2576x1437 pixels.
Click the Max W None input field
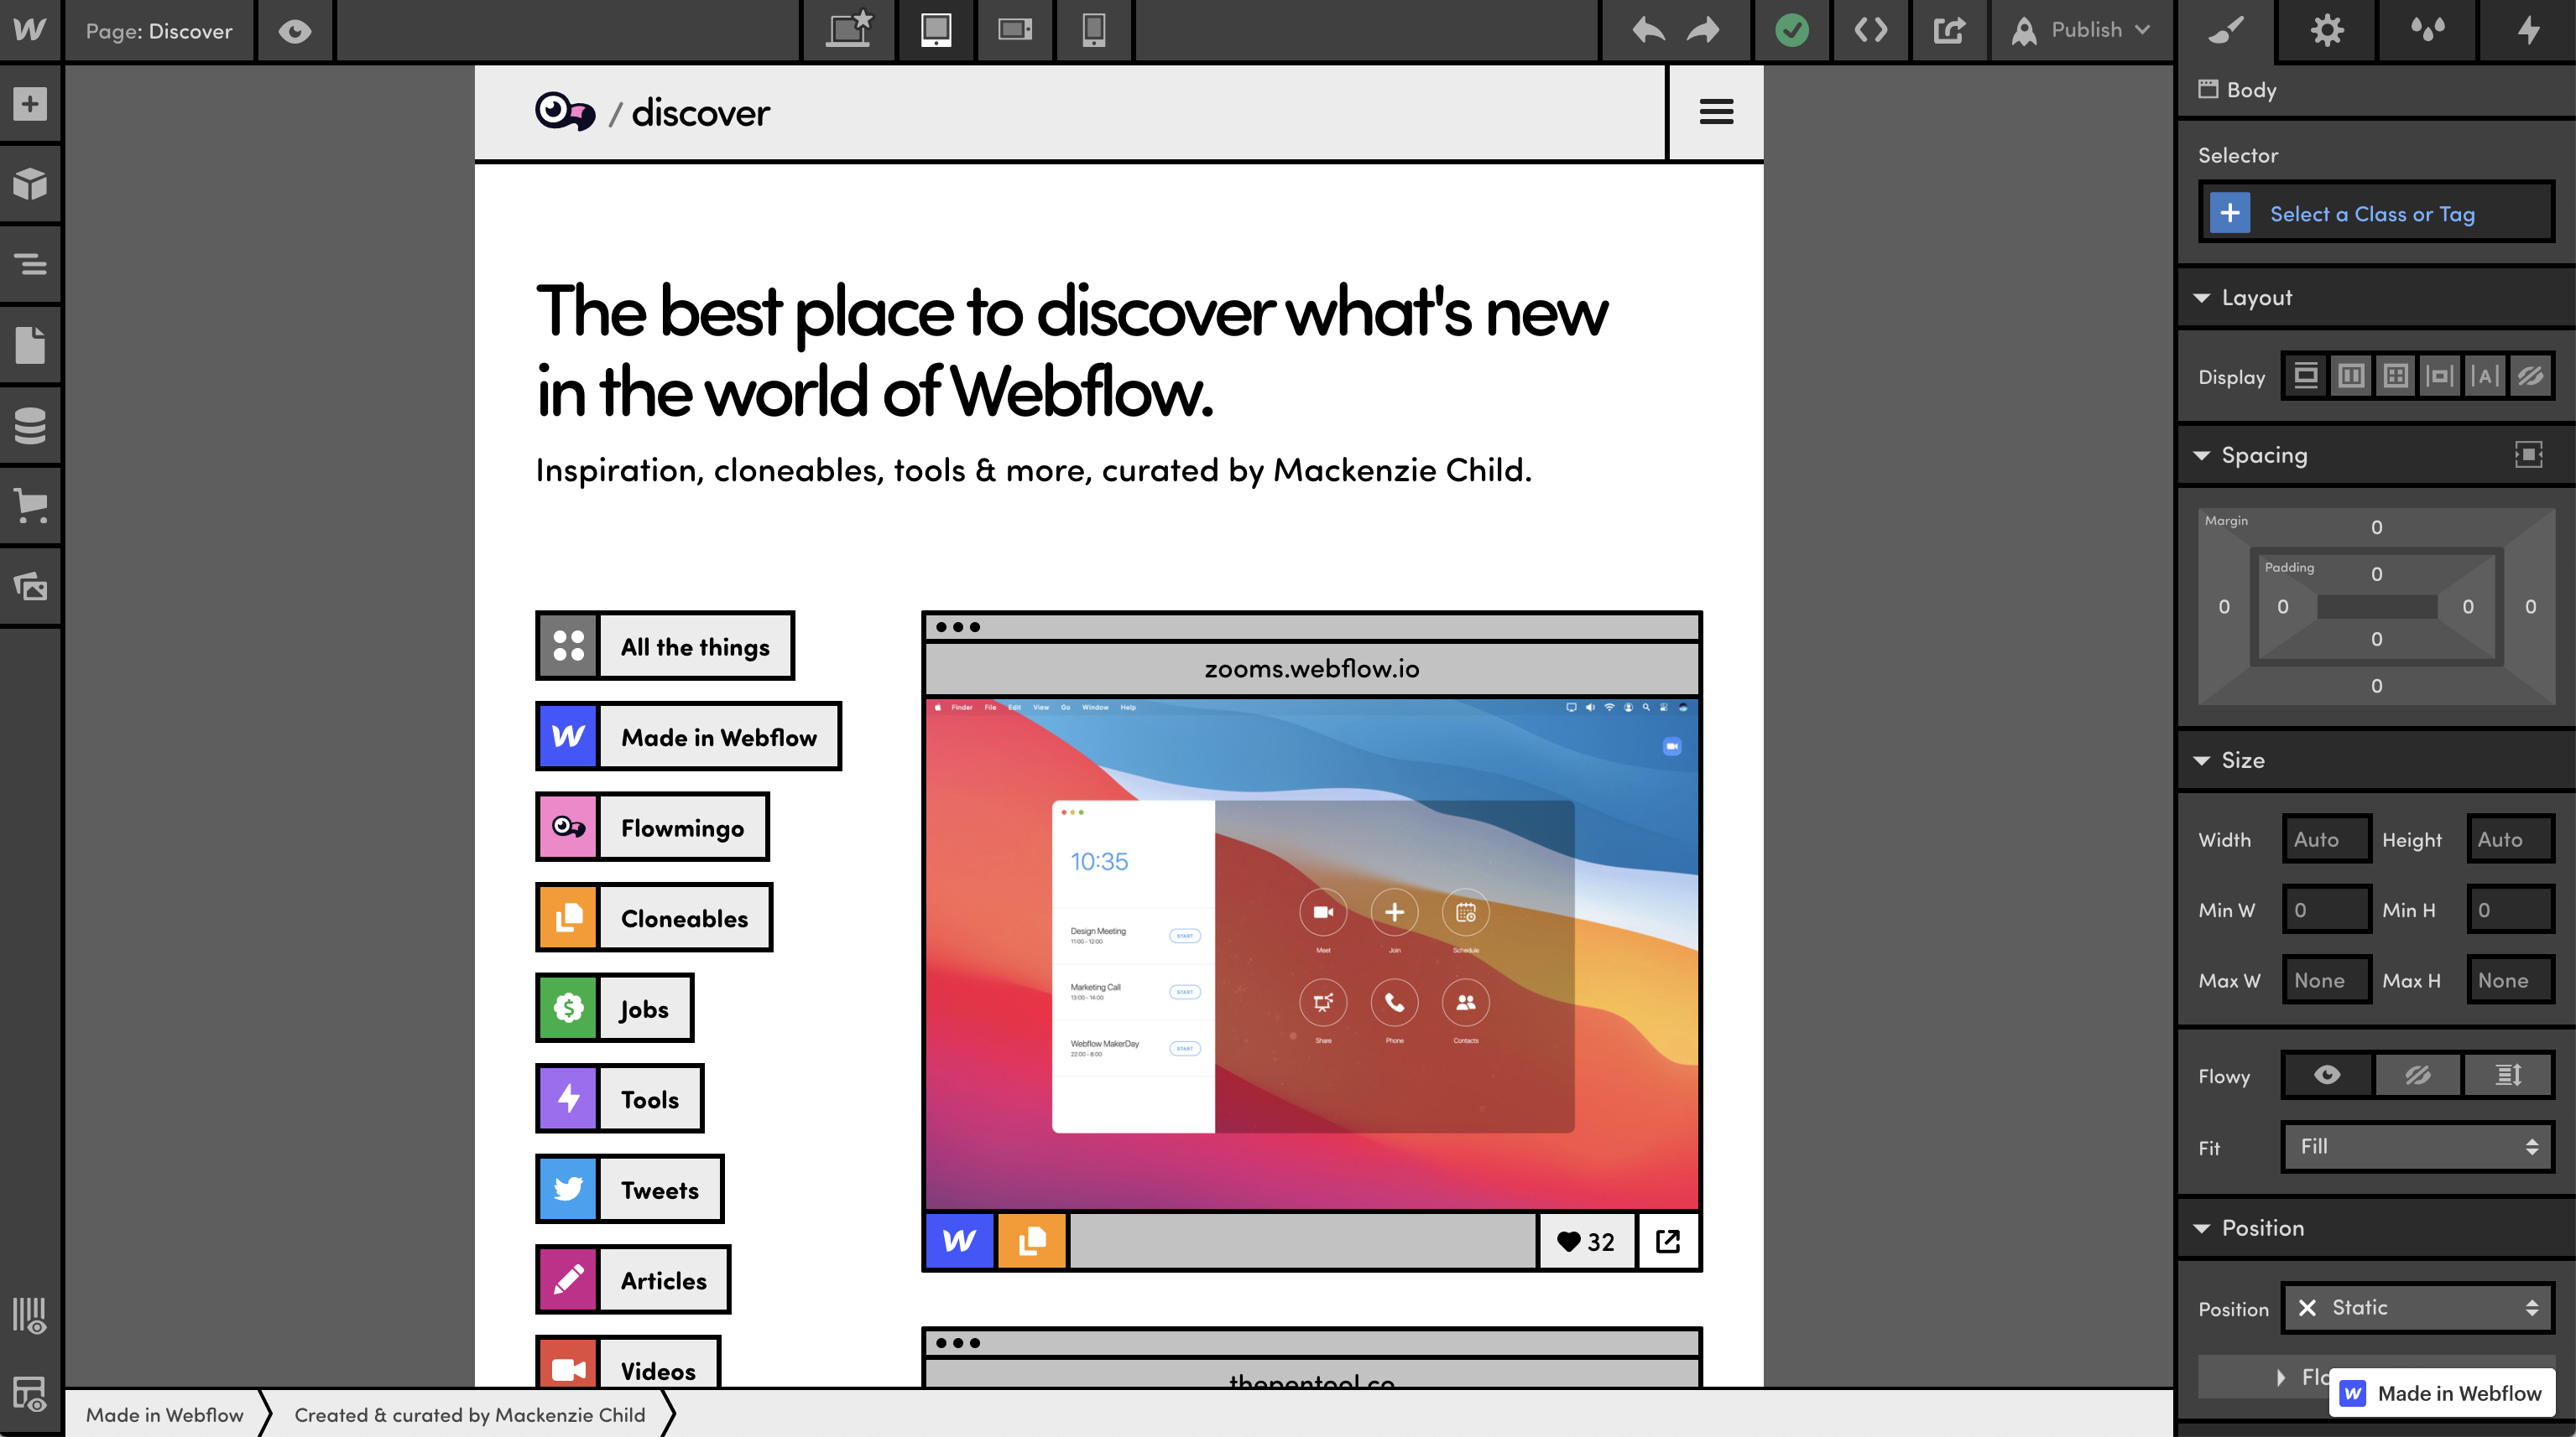click(2326, 979)
